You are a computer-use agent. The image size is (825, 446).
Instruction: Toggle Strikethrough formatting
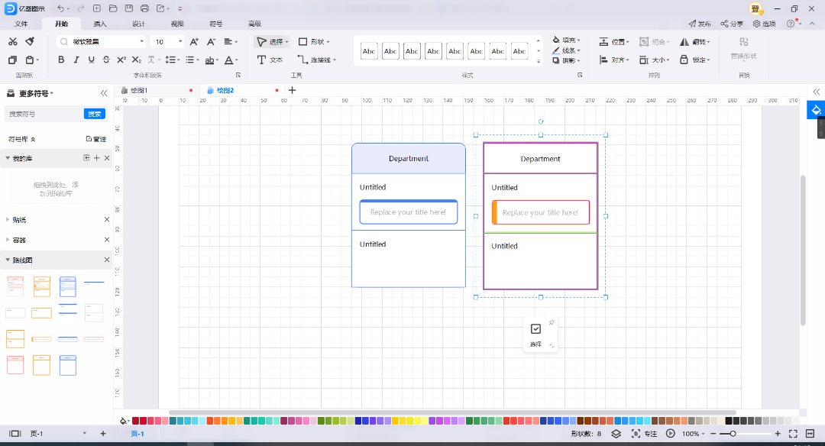tap(106, 60)
